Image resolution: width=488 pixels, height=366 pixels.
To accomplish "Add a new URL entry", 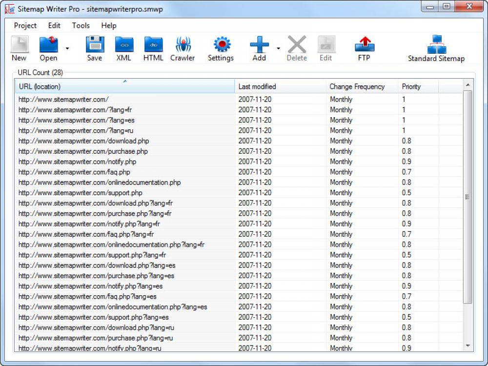I will coord(259,47).
